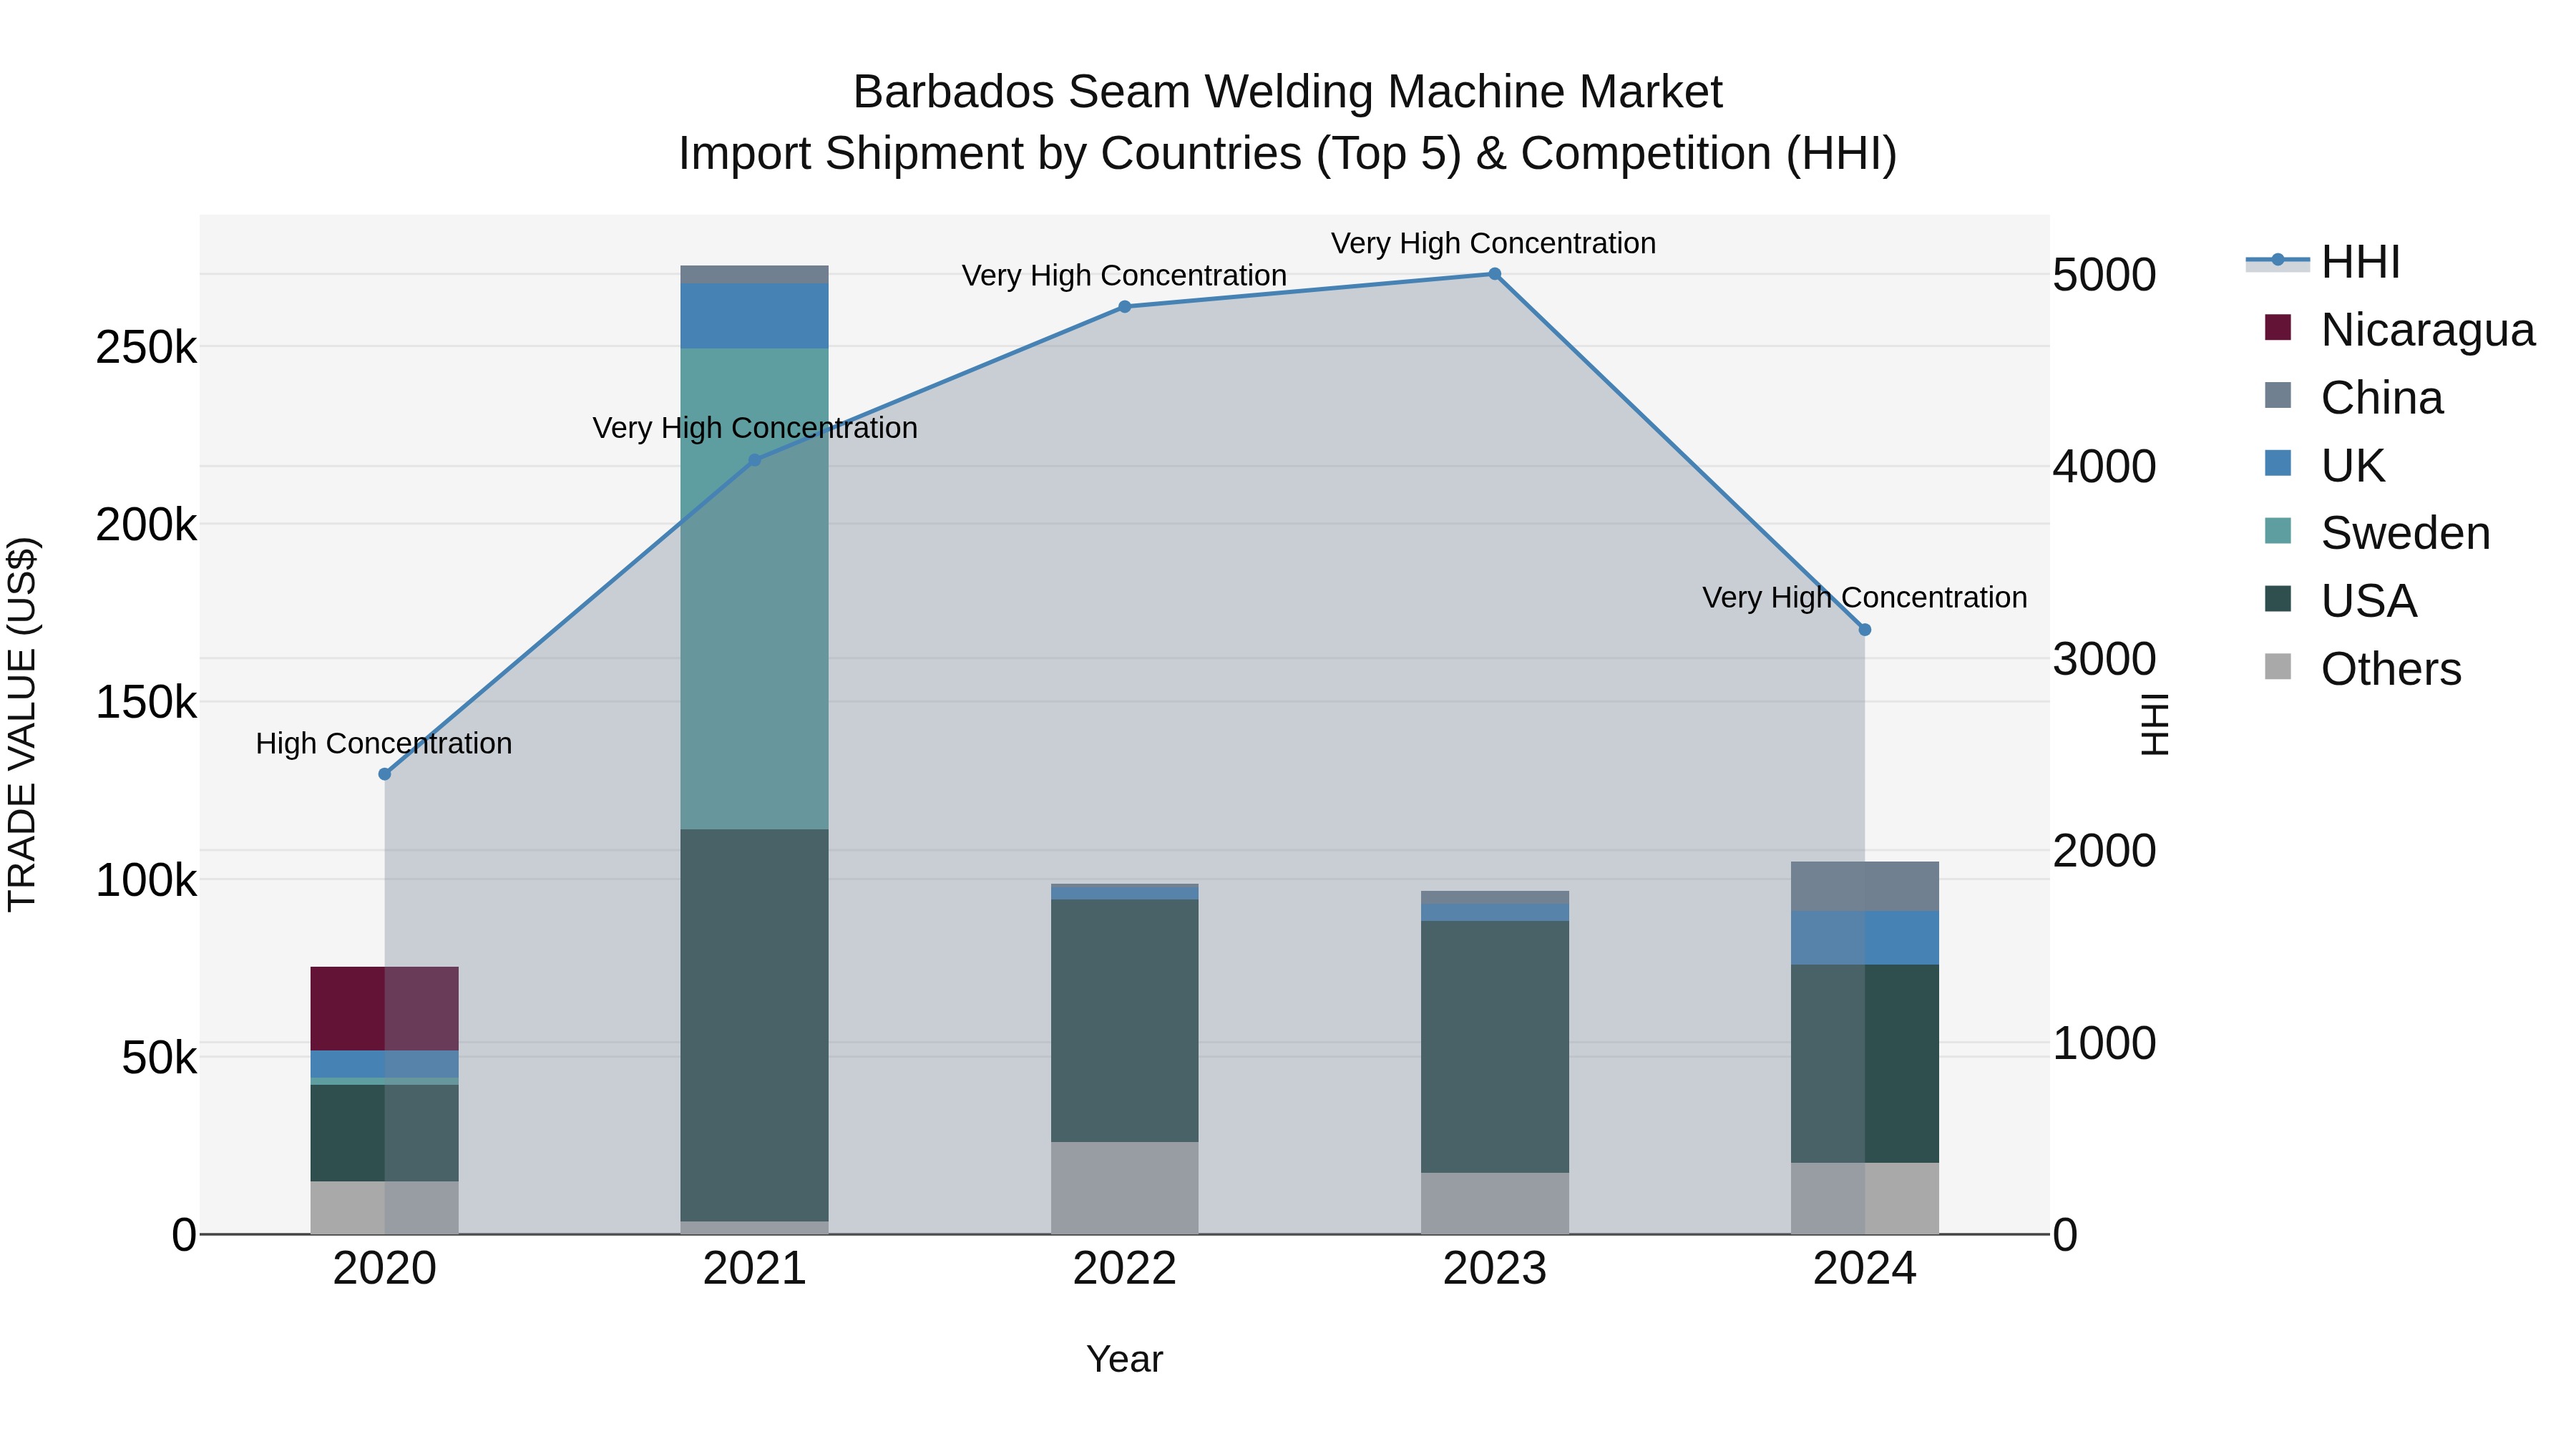Click the Others bar segment in 2020

[385, 1208]
